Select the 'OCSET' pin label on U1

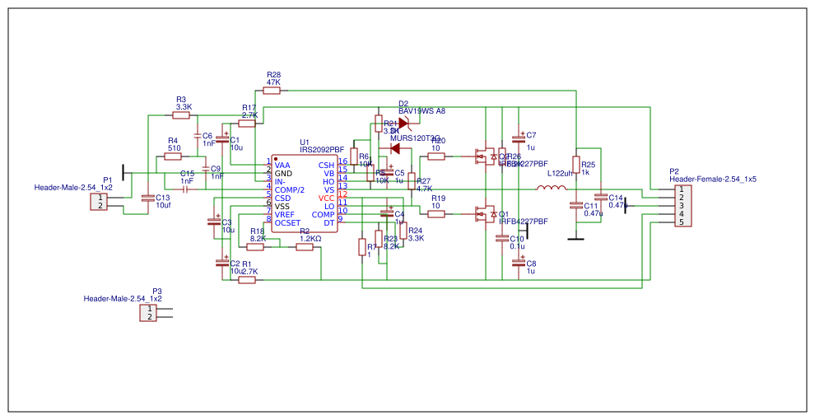(287, 223)
